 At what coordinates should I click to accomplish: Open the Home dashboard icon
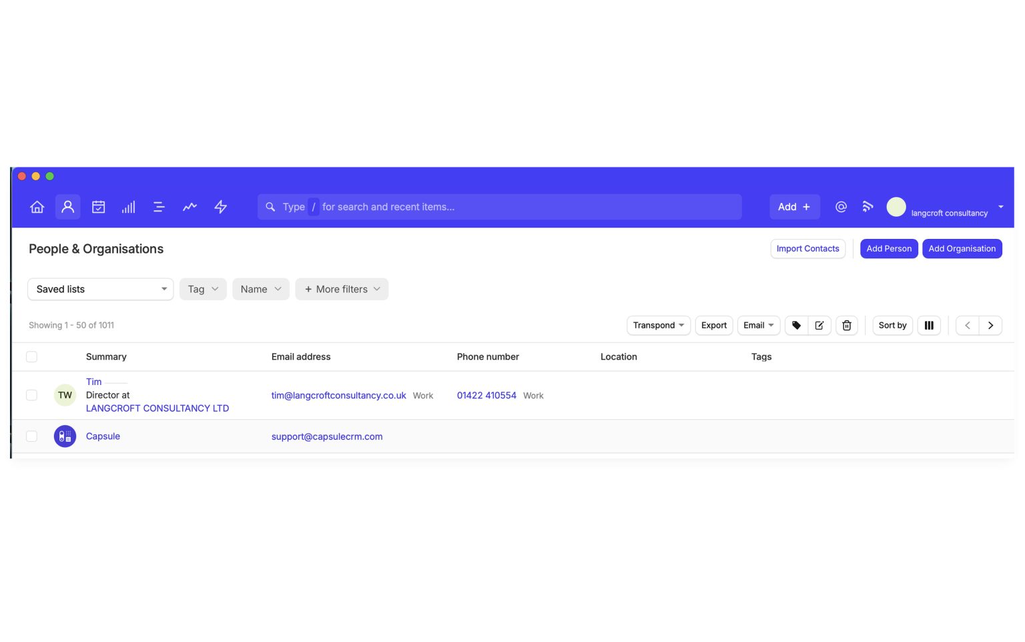pos(37,207)
